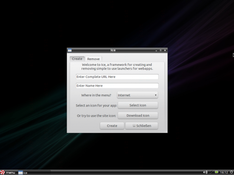Viewport: 234px width, 175px height.
Task: Close the Ice window from title bar
Action: coord(165,50)
